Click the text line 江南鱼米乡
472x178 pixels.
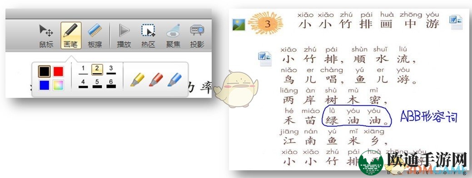tap(335, 141)
